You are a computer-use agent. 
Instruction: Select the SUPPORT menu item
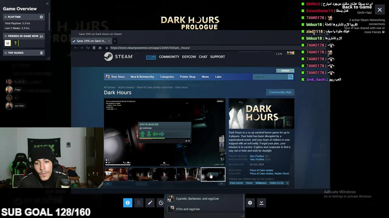tap(218, 57)
